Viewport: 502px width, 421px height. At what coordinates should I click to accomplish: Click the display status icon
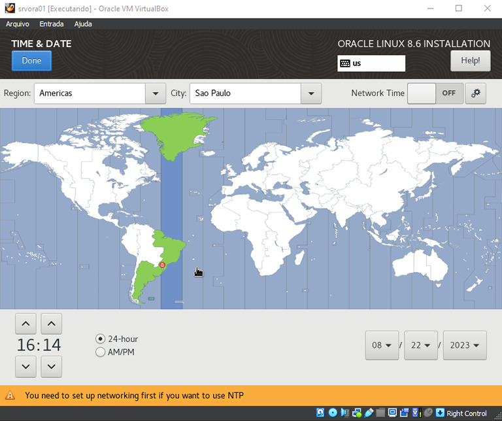tap(392, 413)
